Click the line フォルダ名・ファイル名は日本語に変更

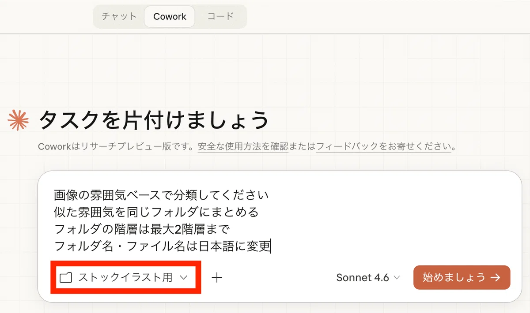[x=162, y=246]
